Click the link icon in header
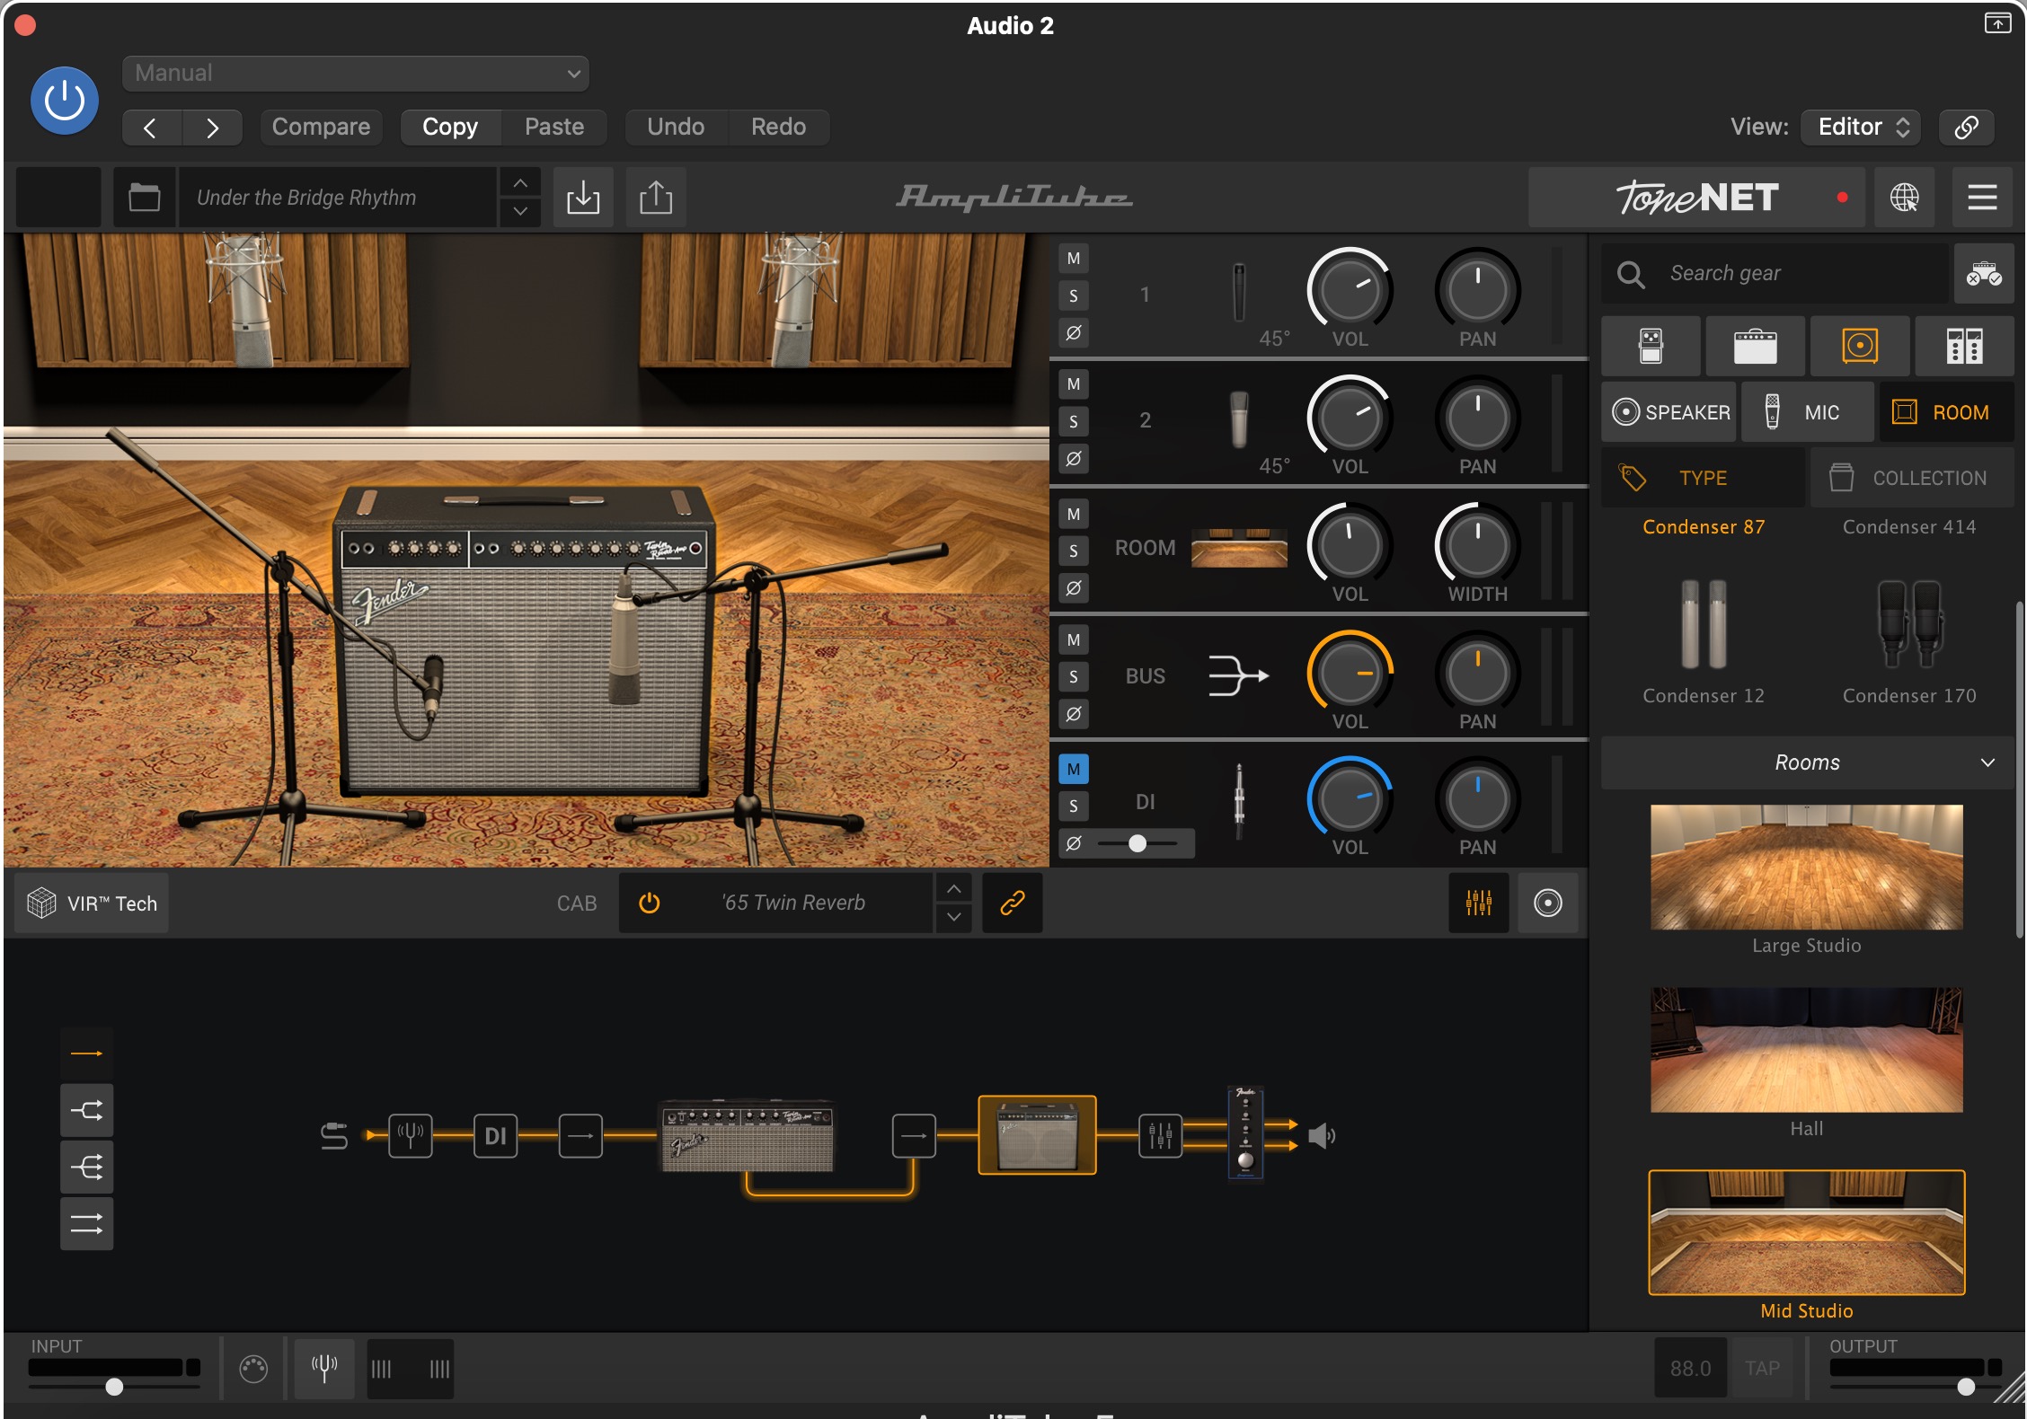 1966,127
